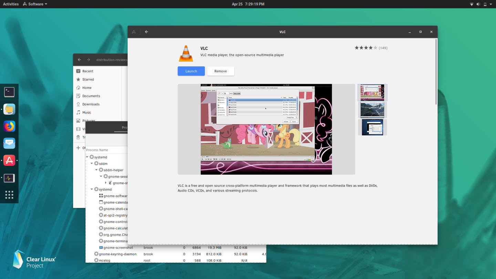Click user 'root' in mcelog row

point(147,260)
